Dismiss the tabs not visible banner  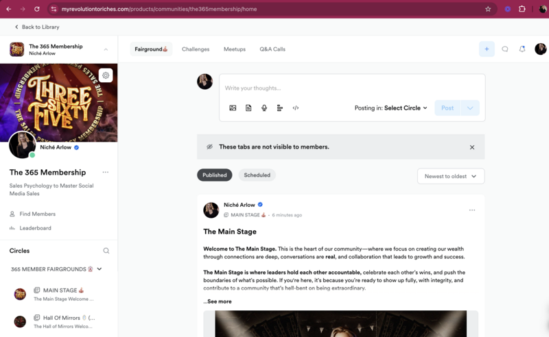point(472,147)
